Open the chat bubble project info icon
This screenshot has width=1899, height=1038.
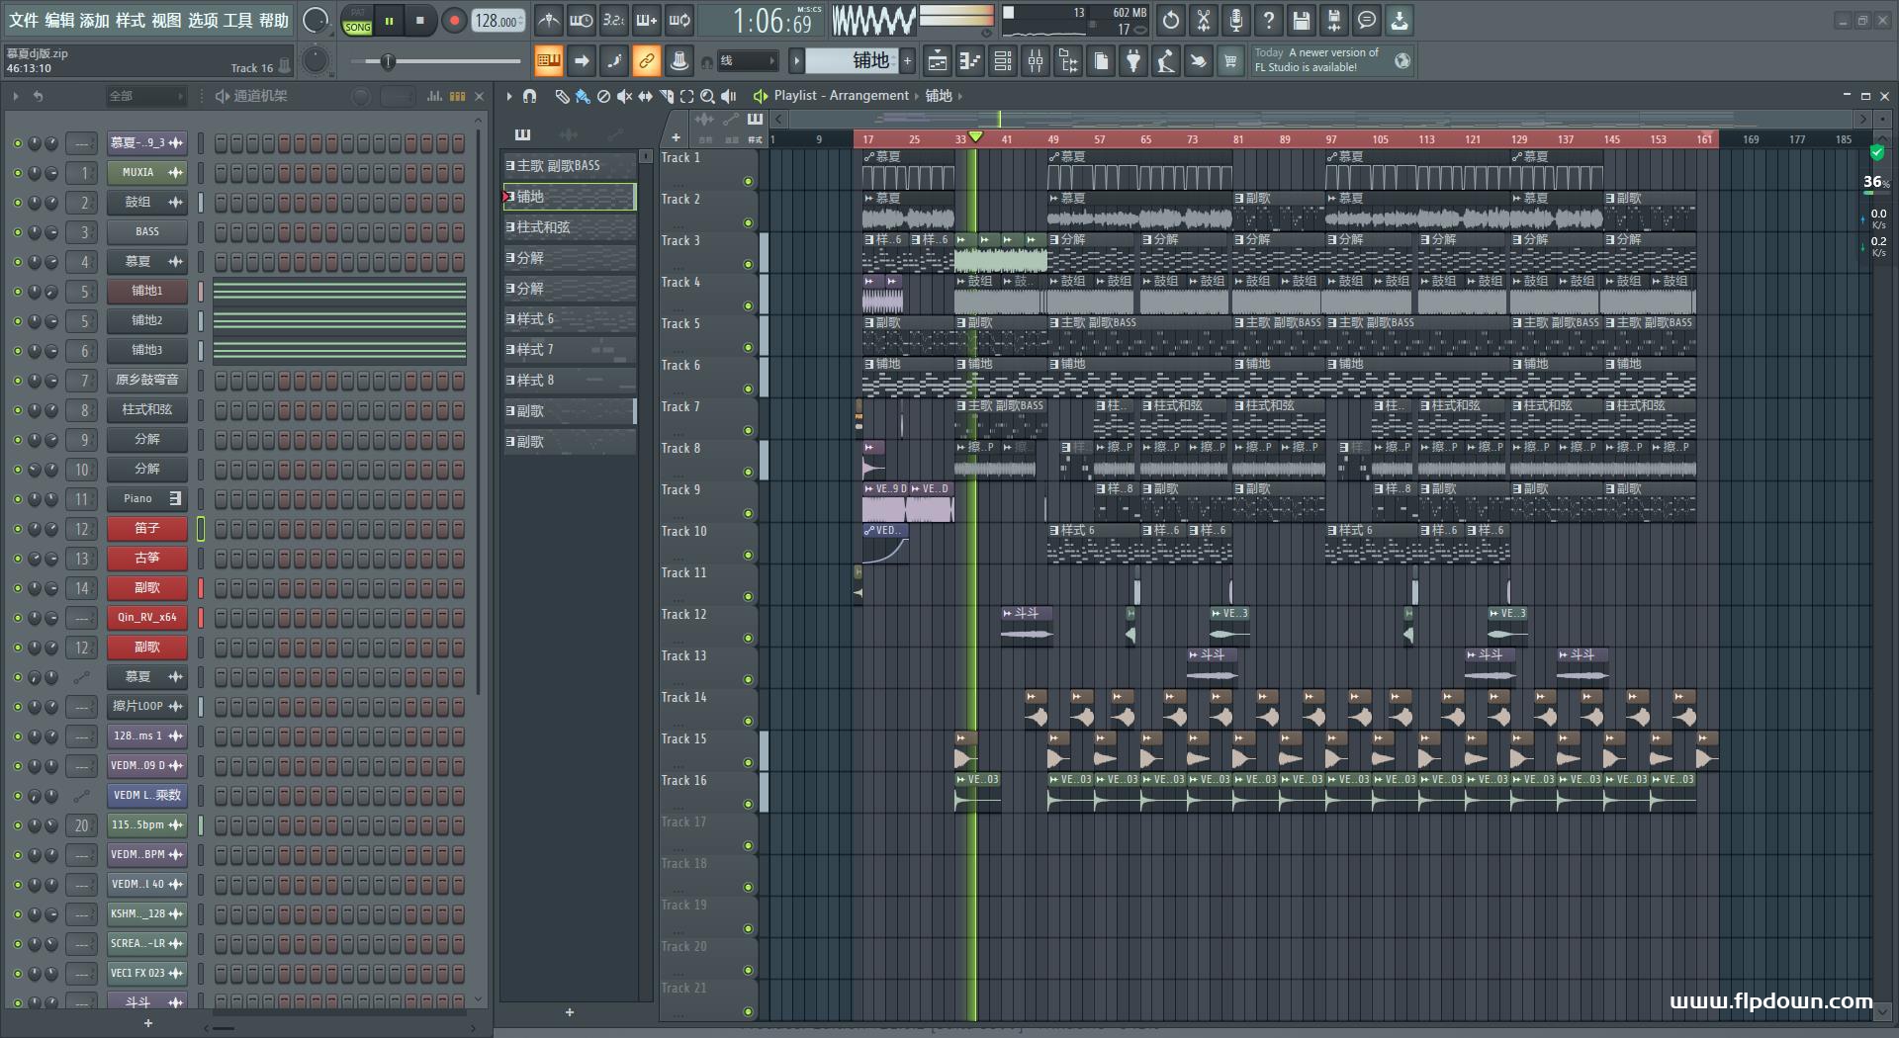[x=1367, y=20]
